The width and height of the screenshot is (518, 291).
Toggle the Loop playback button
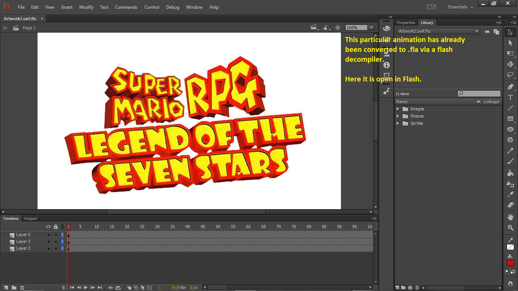(118, 288)
